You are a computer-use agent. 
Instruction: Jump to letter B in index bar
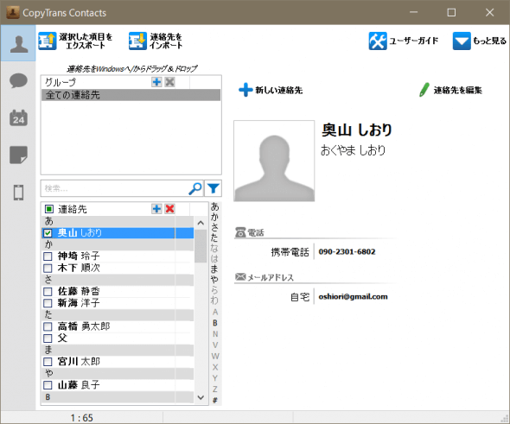(x=215, y=323)
